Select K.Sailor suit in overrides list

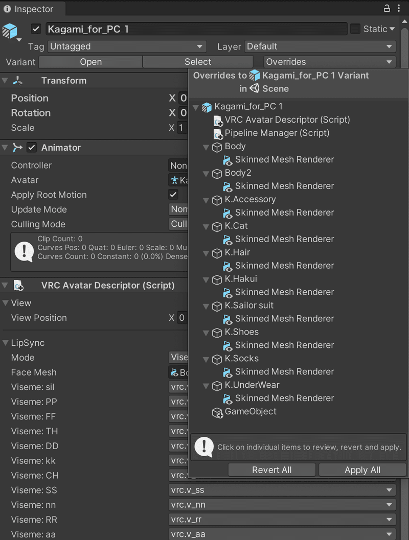click(x=249, y=306)
